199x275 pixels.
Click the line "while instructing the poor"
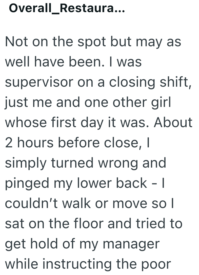pos(88,264)
